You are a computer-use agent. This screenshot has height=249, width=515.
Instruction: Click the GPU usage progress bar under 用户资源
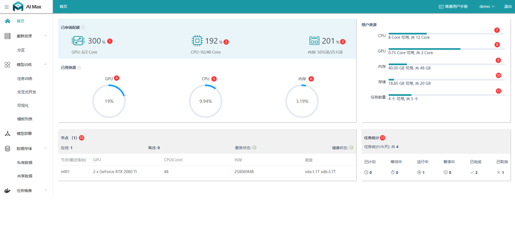point(446,49)
